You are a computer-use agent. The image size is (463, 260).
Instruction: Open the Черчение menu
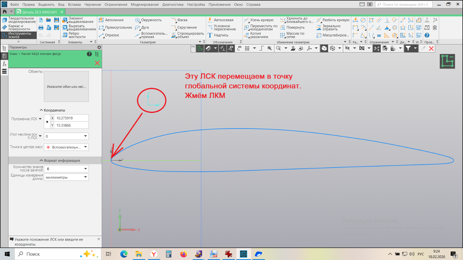click(x=93, y=4)
